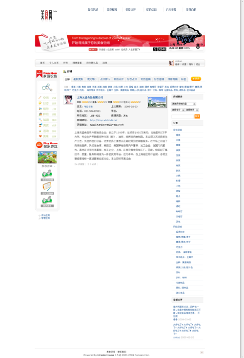Viewport: 244px width, 358px height.
Task: Open 美食视频 in the top navigation
Action: 112,10
